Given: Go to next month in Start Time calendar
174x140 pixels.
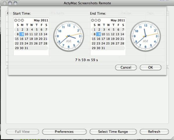Looking at the screenshot, I should click(22, 20).
